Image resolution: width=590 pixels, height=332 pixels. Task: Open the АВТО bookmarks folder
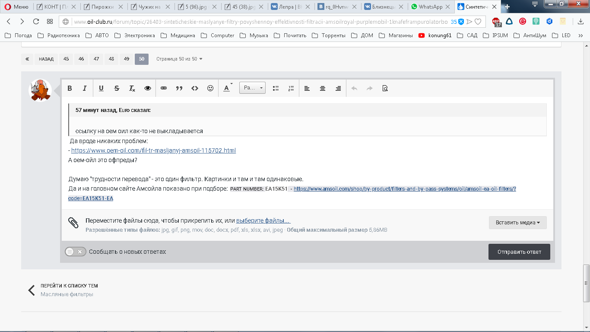[98, 35]
